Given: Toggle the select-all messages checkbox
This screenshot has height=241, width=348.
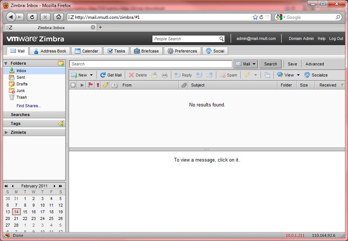Looking at the screenshot, I should click(x=73, y=85).
